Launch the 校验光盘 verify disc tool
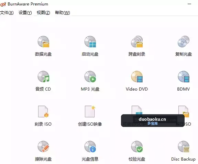Viewport: 198px width, 164px height. coord(137,151)
